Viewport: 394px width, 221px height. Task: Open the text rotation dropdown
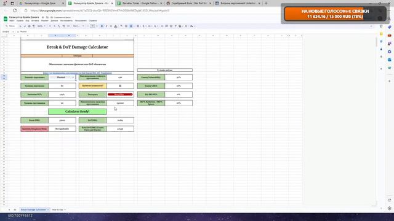(x=156, y=26)
